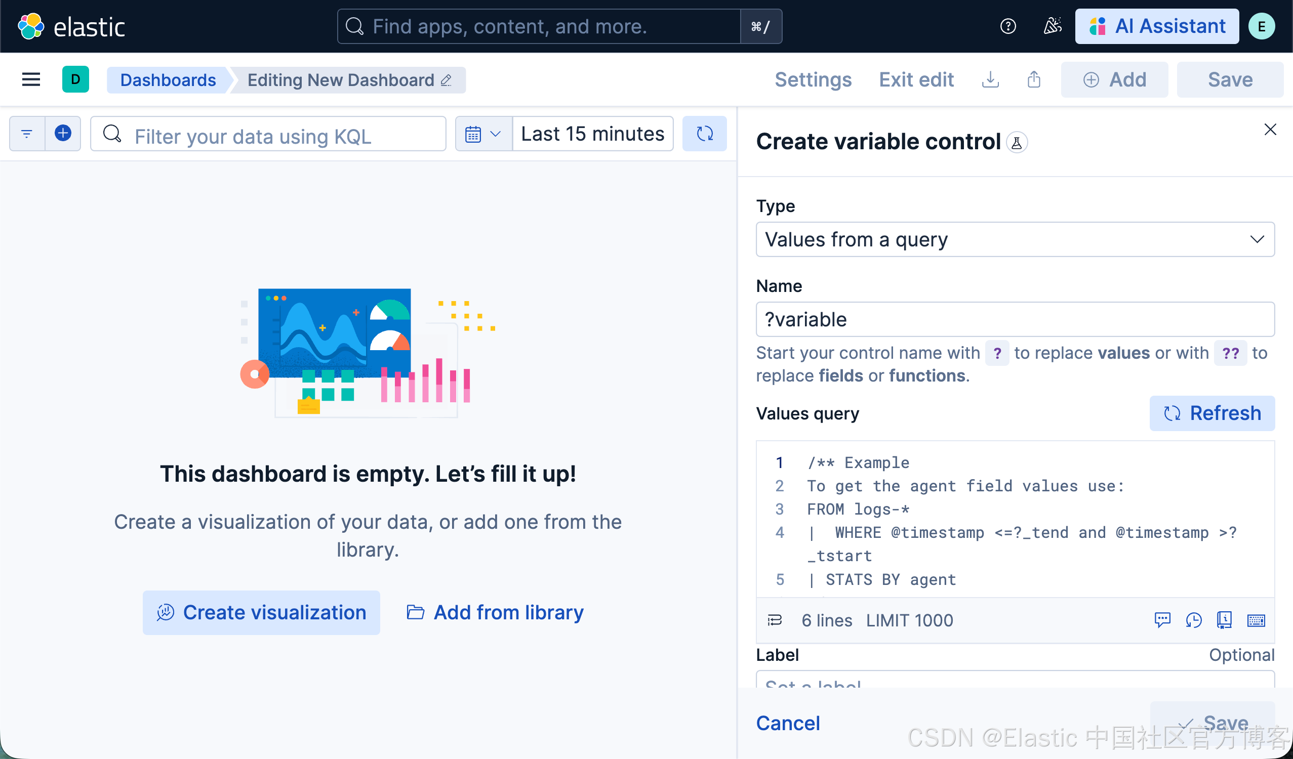
Task: Open the date quick menu calendar dropdown
Action: tap(483, 134)
